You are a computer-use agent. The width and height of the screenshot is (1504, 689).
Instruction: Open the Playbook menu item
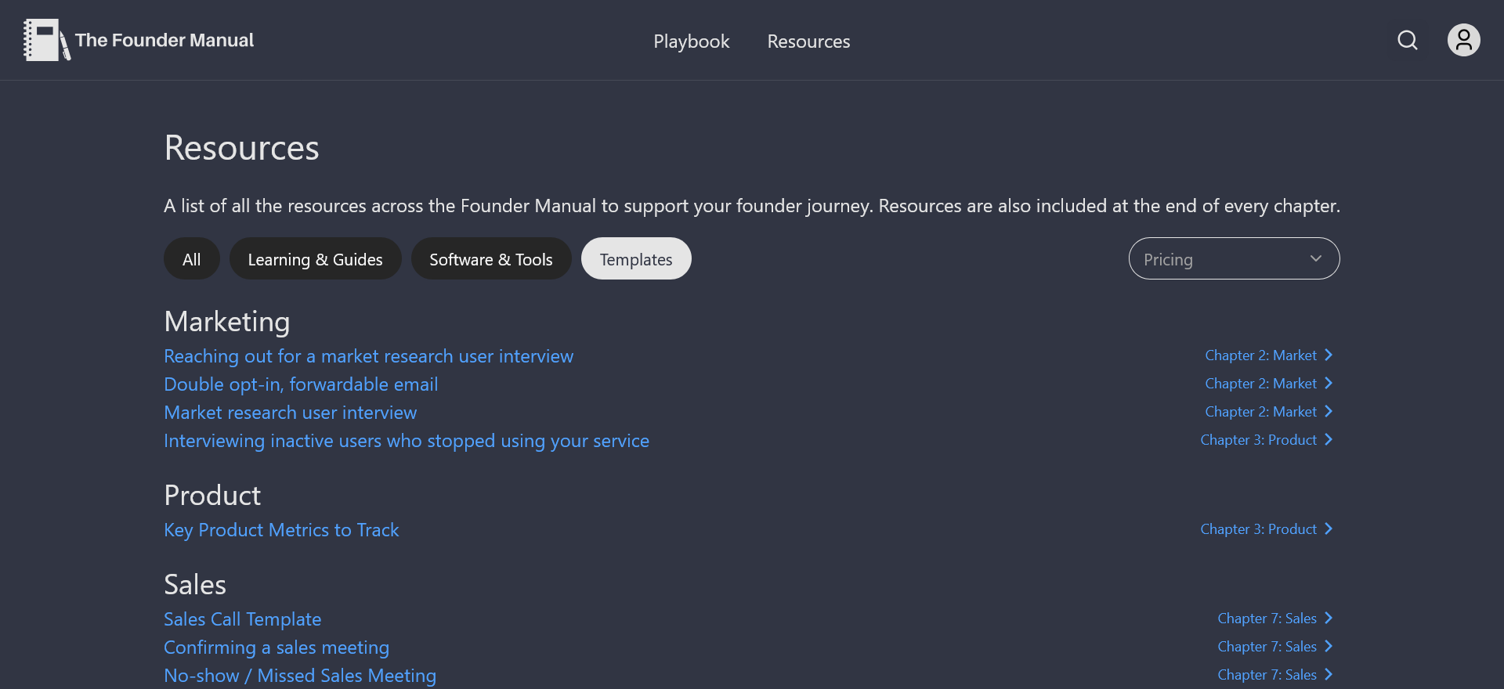691,41
